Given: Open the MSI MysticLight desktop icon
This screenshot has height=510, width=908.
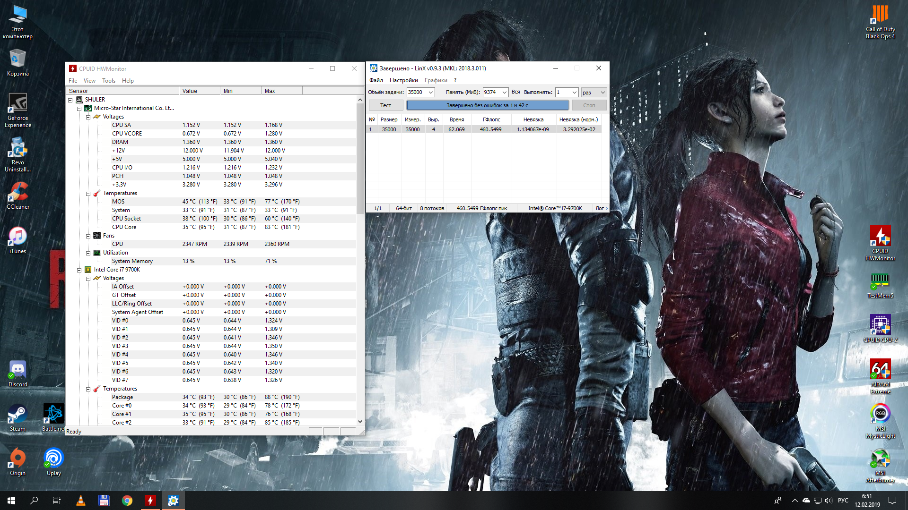Looking at the screenshot, I should [x=880, y=414].
